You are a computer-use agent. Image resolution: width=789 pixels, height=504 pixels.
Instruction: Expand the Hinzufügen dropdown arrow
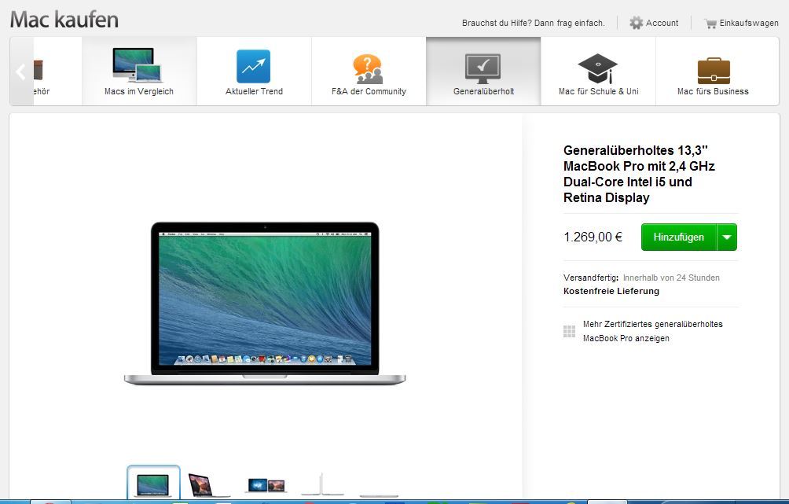point(727,237)
